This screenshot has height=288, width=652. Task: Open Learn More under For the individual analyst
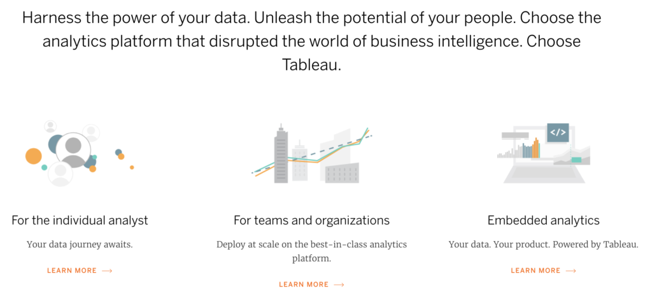[72, 271]
